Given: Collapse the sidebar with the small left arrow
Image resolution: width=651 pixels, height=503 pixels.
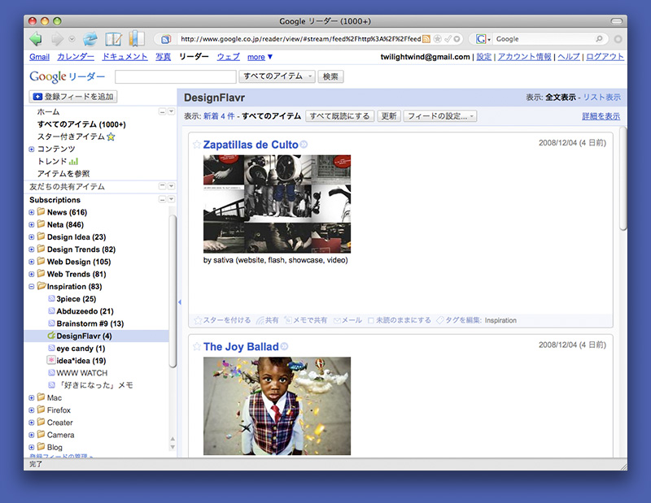Looking at the screenshot, I should (x=179, y=302).
